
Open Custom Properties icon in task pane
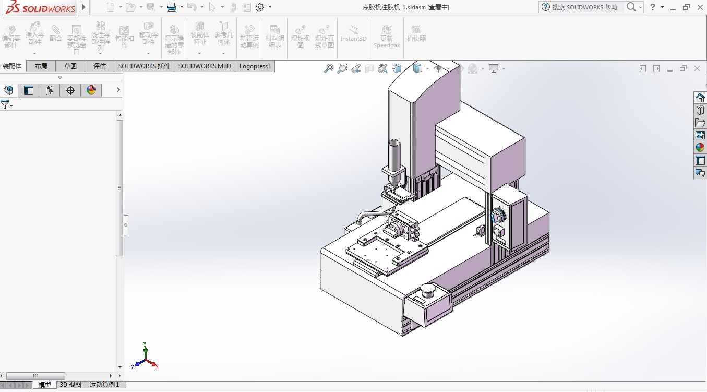coord(700,160)
